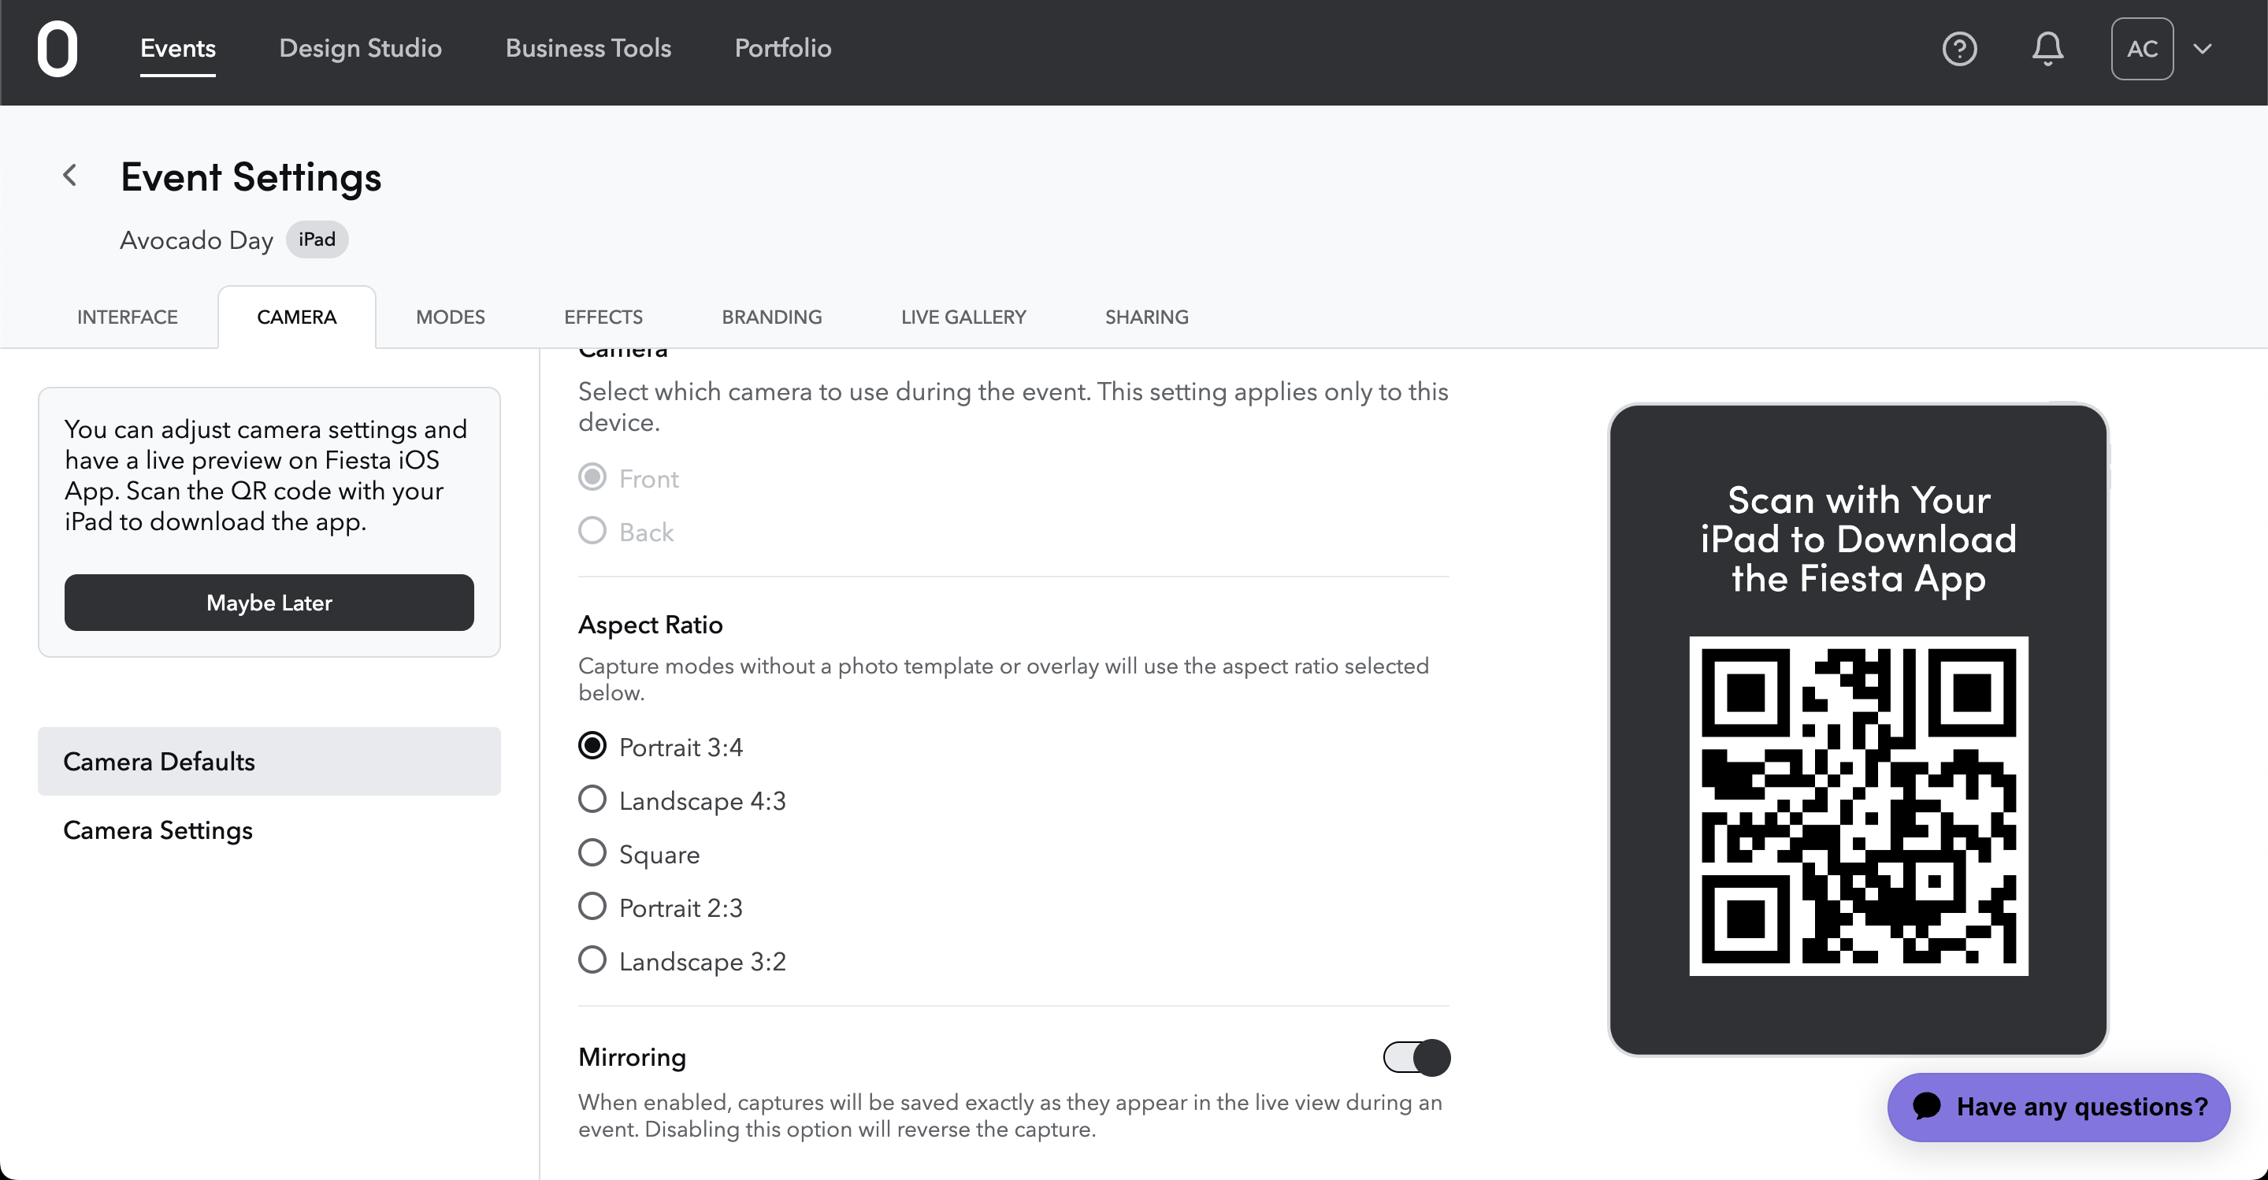The height and width of the screenshot is (1180, 2268).
Task: Switch to the SHARING tab
Action: (x=1146, y=317)
